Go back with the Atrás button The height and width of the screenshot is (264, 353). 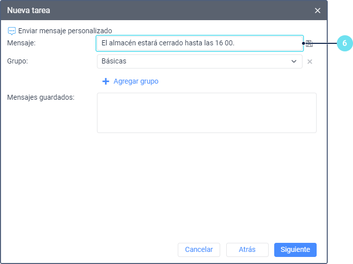247,249
